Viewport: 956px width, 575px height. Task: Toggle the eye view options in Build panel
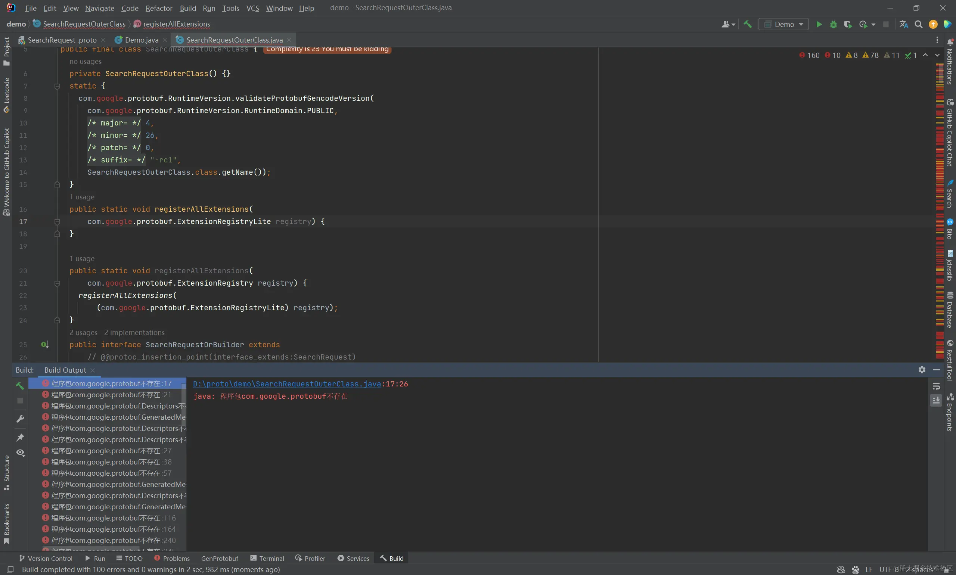[20, 453]
